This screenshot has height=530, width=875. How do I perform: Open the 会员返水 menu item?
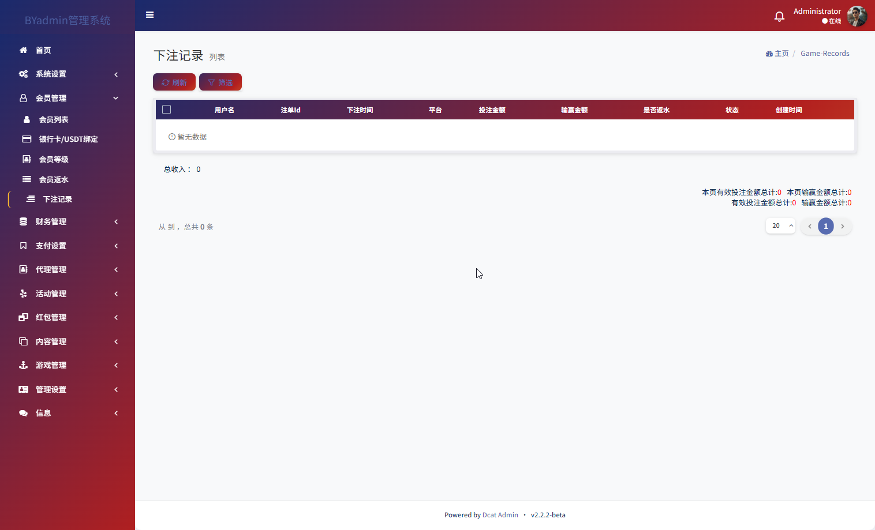click(x=54, y=179)
